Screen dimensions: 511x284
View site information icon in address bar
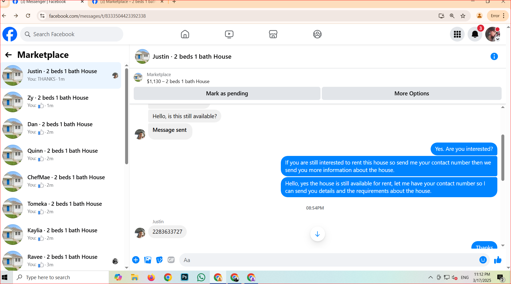[42, 16]
